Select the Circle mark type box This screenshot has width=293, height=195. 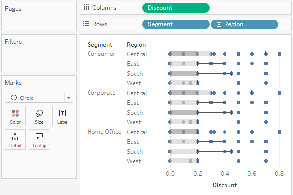[39, 98]
